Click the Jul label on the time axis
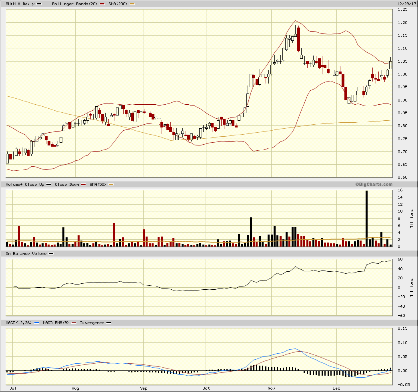Screen dimensions: 418x392 [13, 388]
